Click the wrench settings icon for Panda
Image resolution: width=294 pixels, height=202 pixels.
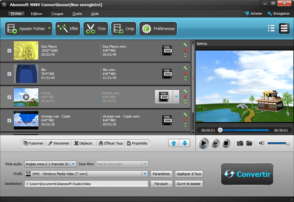click(185, 91)
